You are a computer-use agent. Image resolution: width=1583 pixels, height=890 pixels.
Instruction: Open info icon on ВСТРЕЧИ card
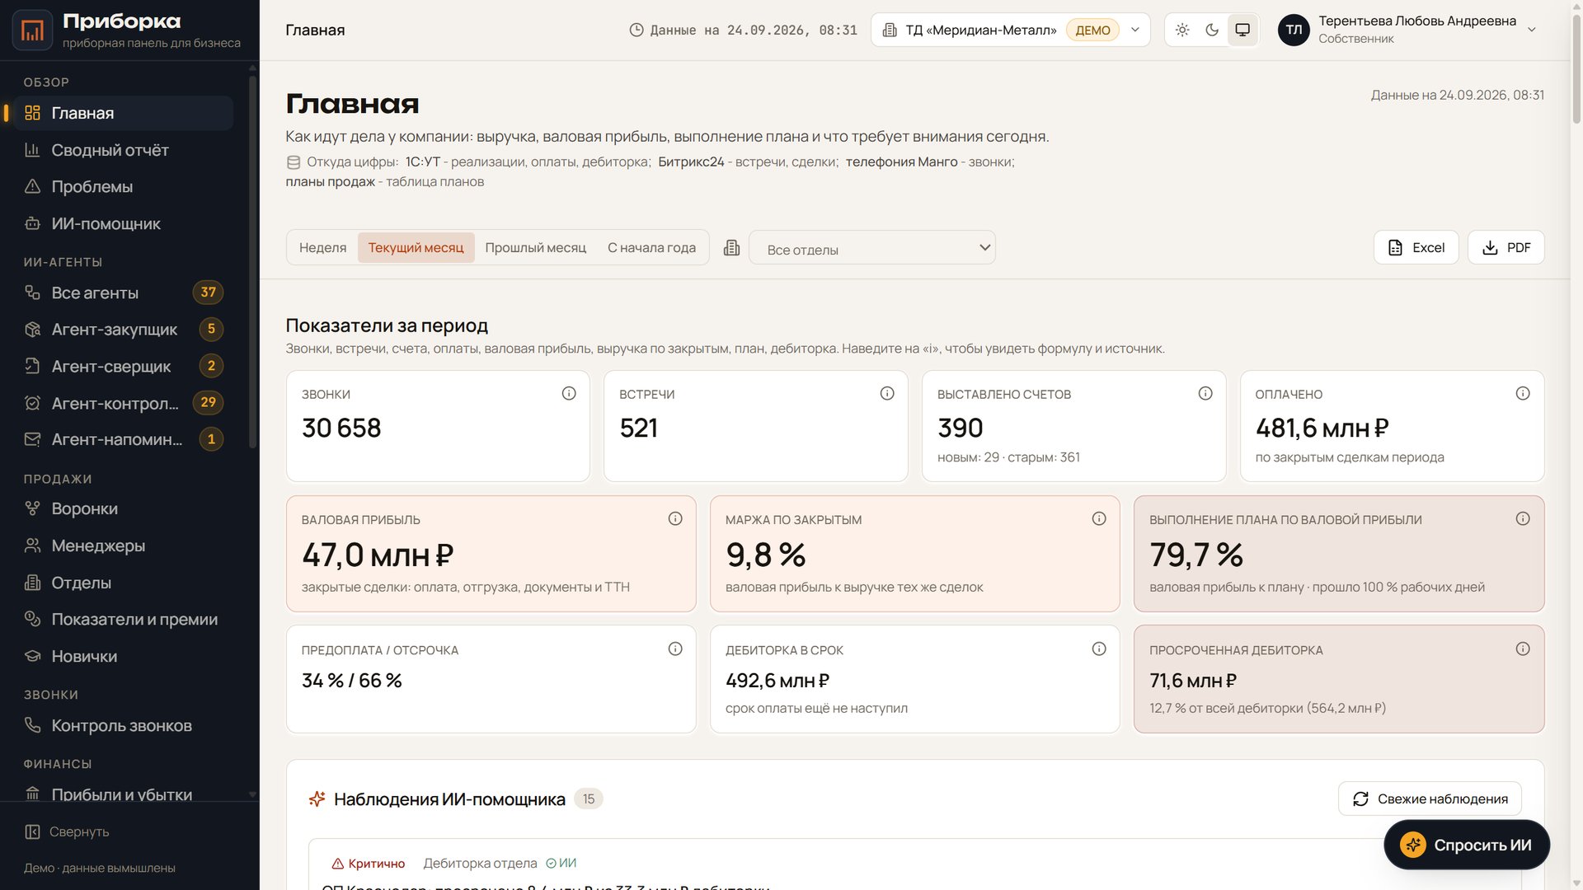coord(887,394)
